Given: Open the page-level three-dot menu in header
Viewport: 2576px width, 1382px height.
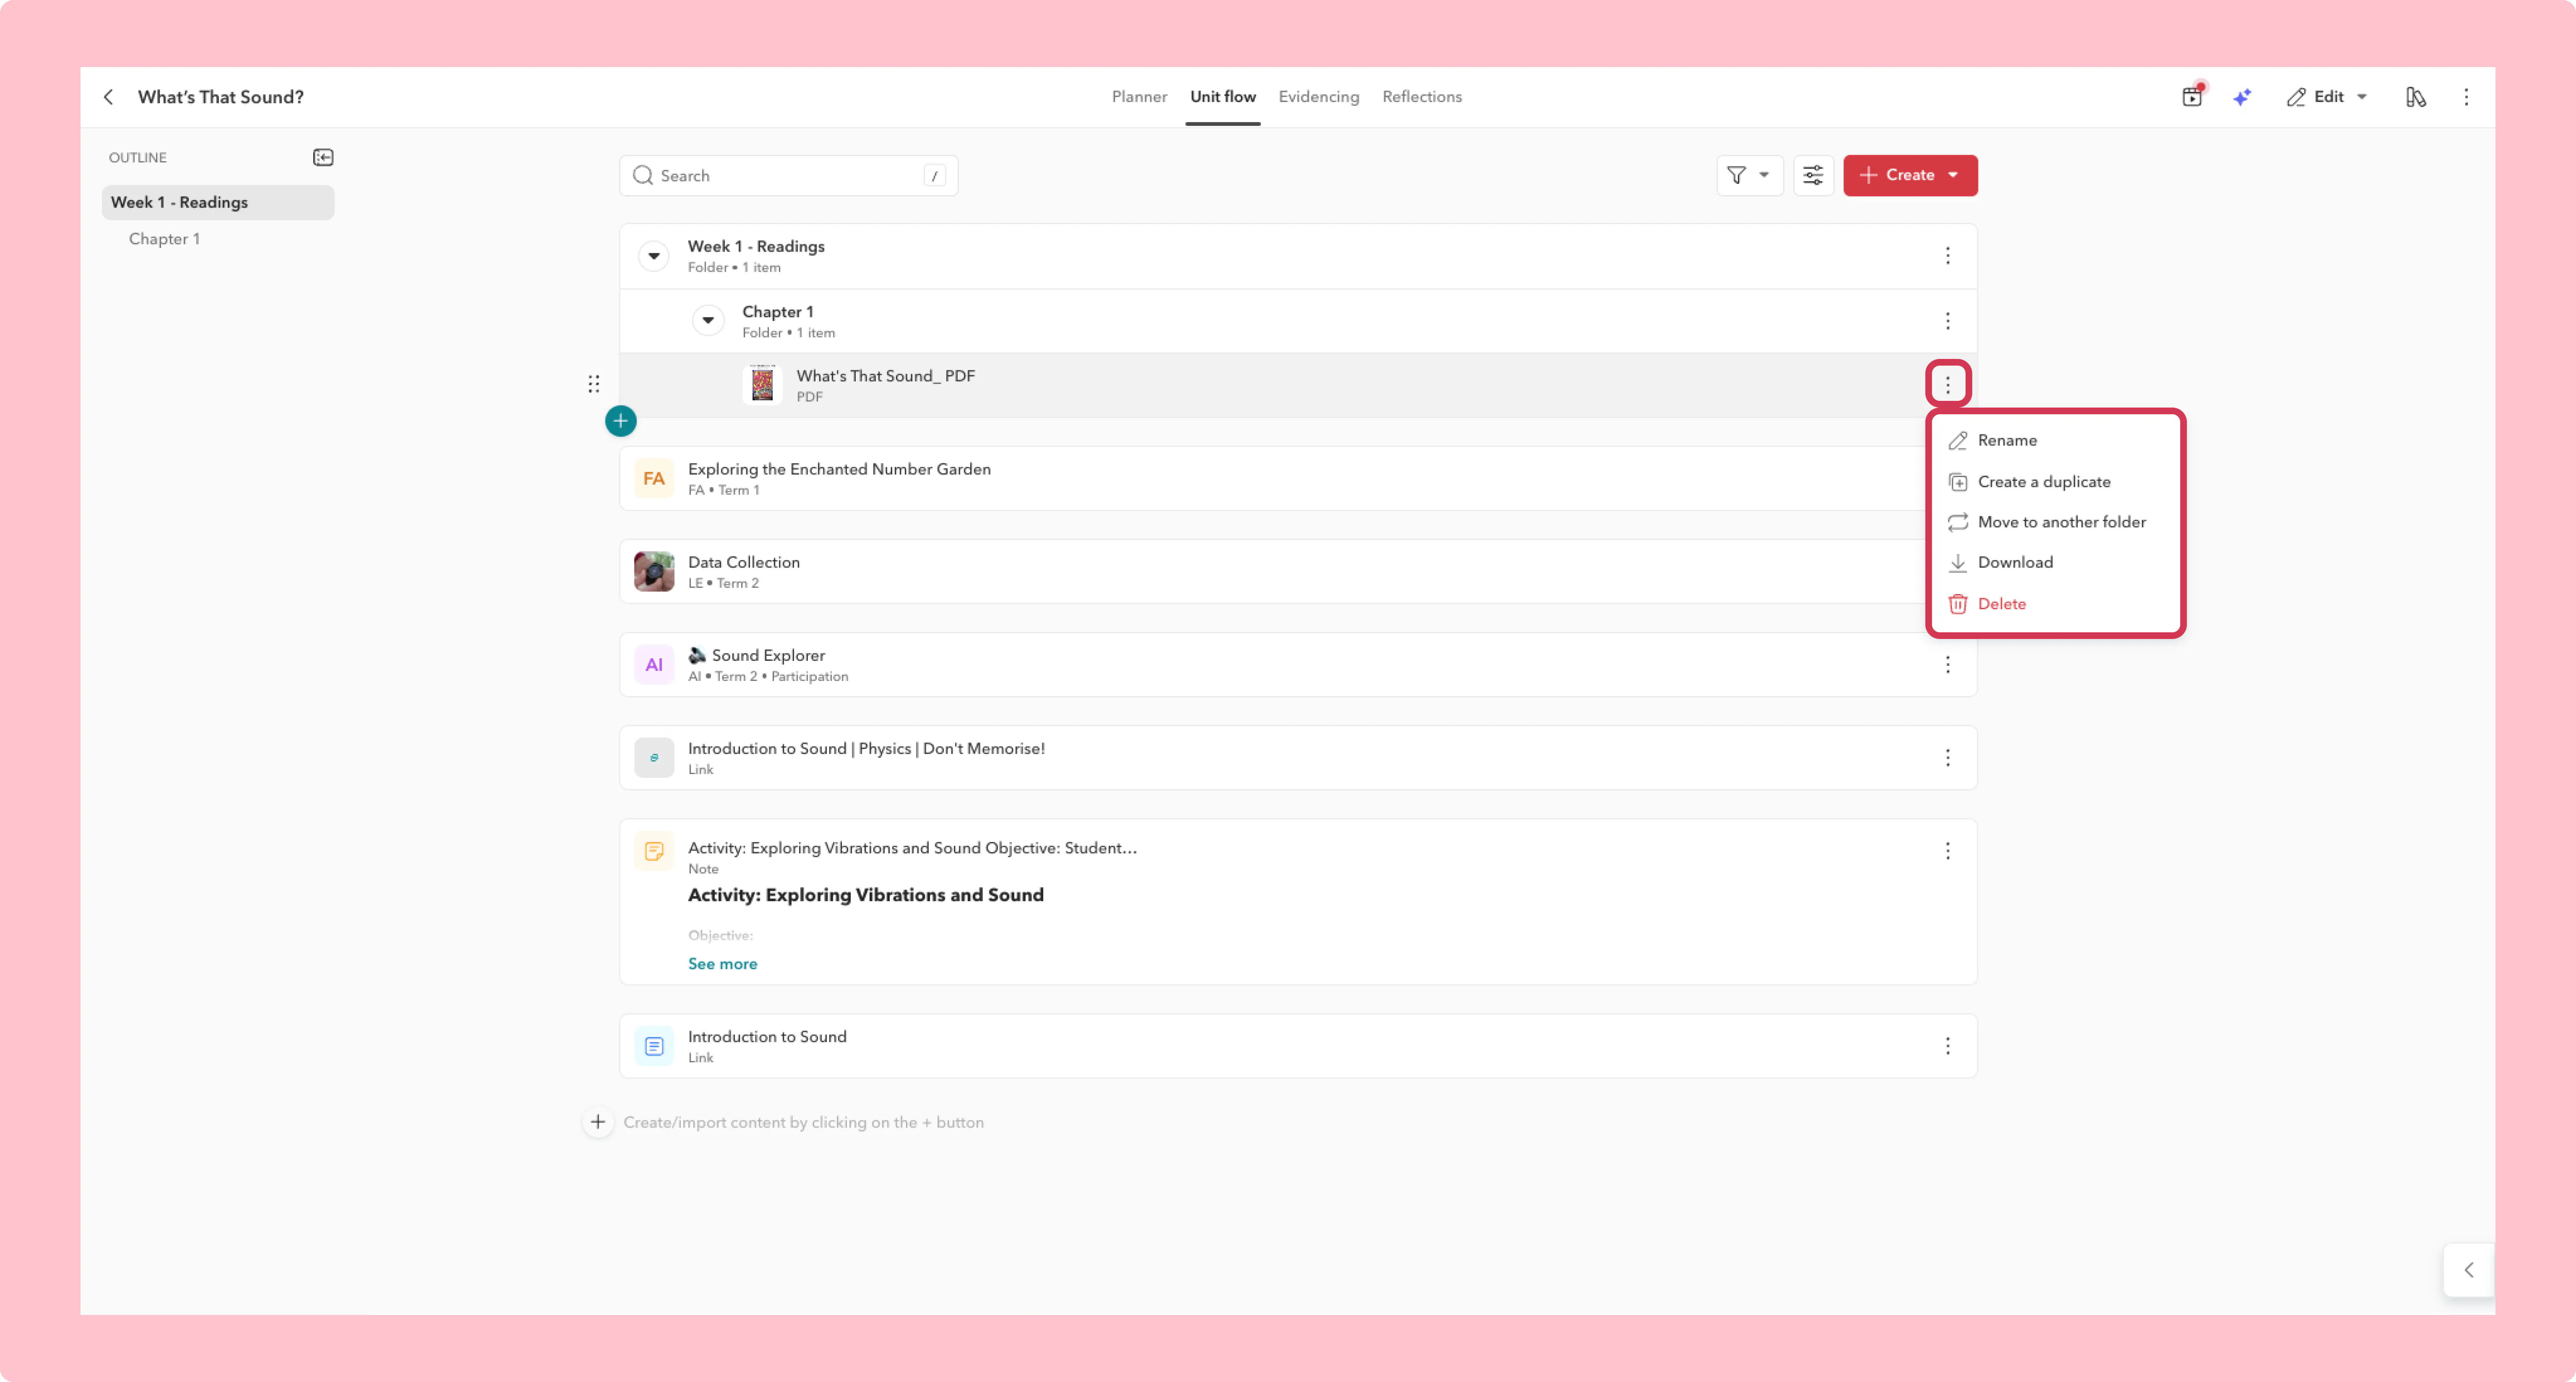Looking at the screenshot, I should [2466, 97].
